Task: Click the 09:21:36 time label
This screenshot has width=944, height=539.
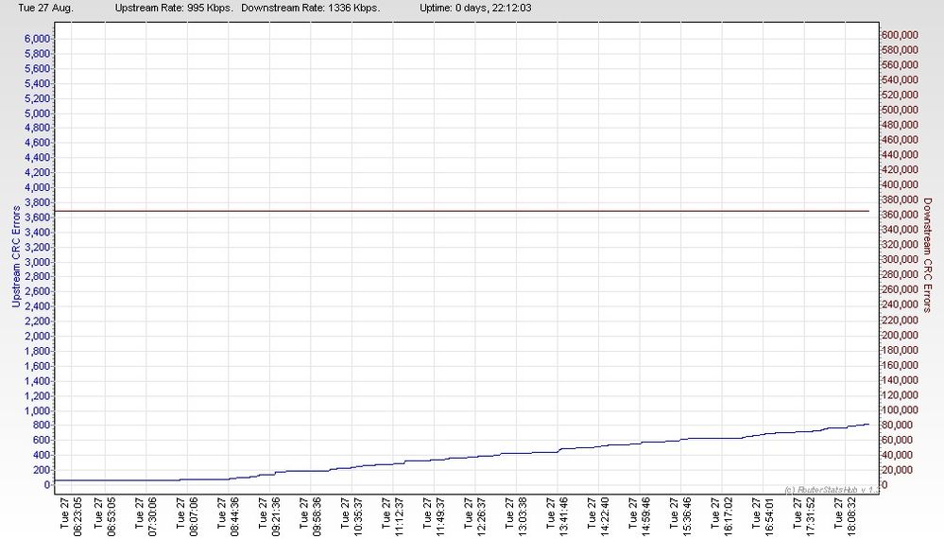Action: (x=275, y=516)
